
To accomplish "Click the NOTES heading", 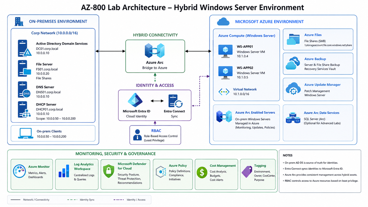I will (x=287, y=155).
